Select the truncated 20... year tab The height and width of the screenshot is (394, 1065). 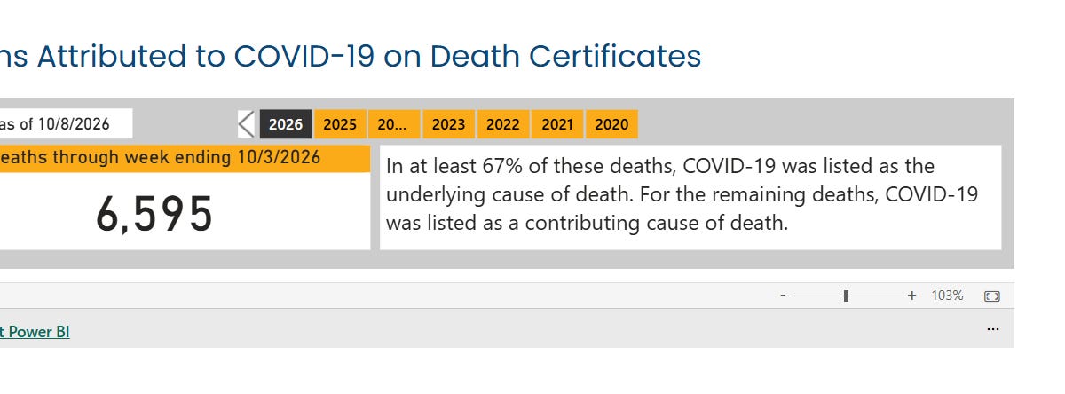[394, 124]
